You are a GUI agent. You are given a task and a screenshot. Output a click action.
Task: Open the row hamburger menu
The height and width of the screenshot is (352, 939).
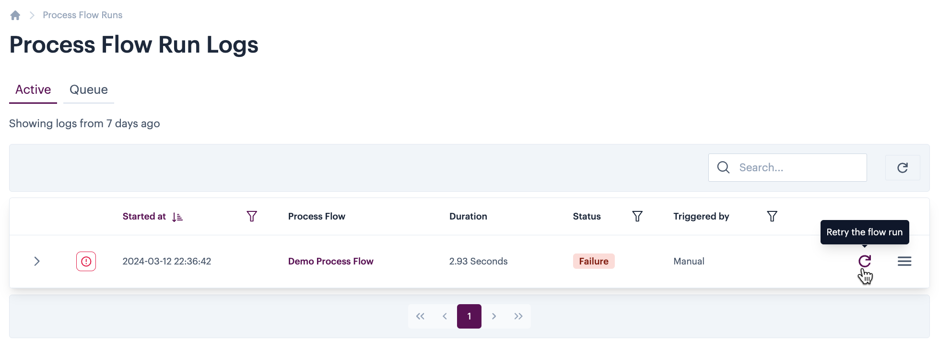point(904,261)
